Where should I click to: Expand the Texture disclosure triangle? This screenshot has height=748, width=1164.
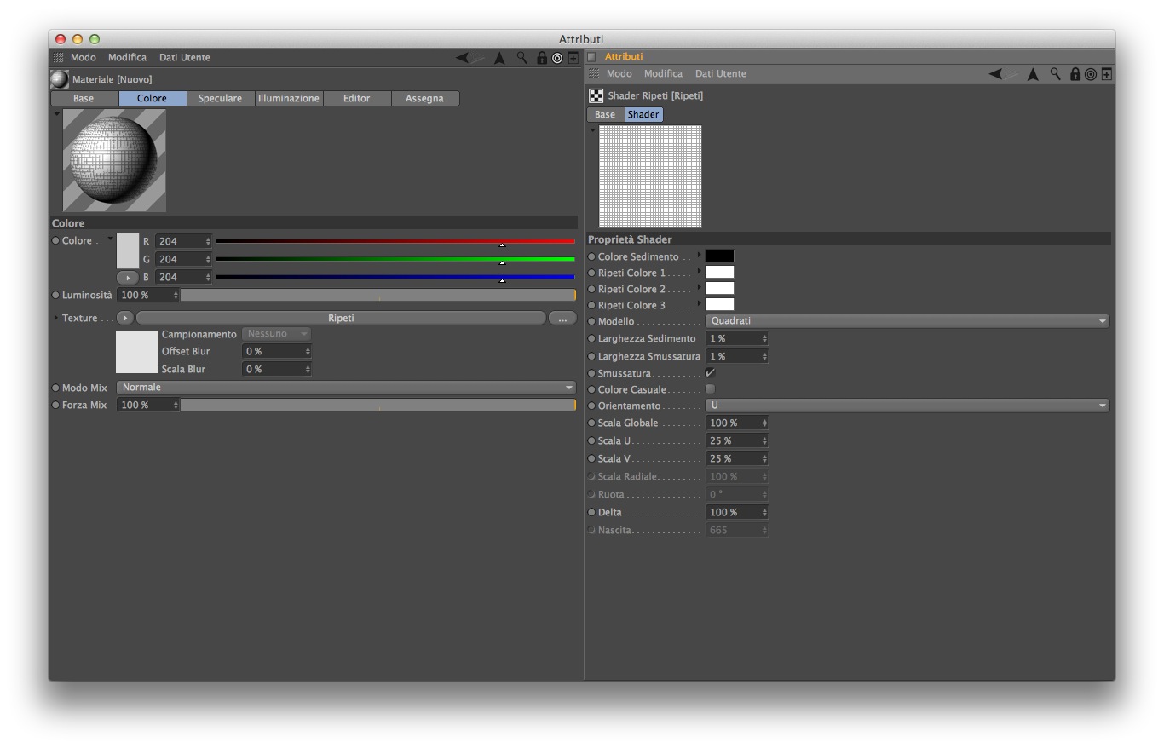pos(56,318)
